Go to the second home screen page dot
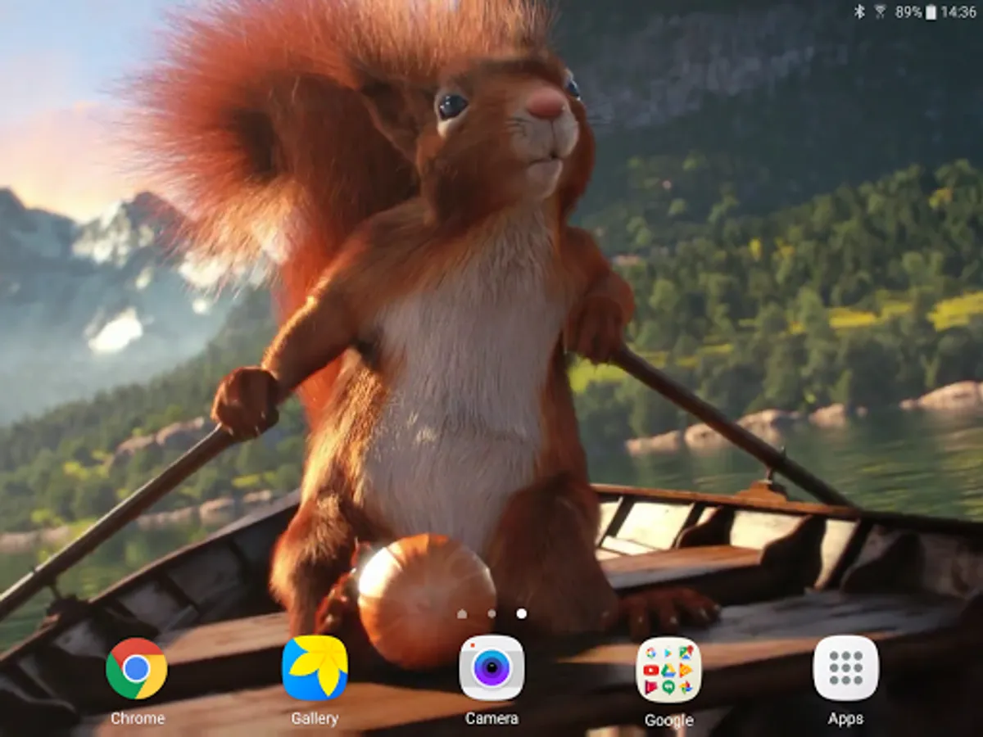 tap(491, 613)
